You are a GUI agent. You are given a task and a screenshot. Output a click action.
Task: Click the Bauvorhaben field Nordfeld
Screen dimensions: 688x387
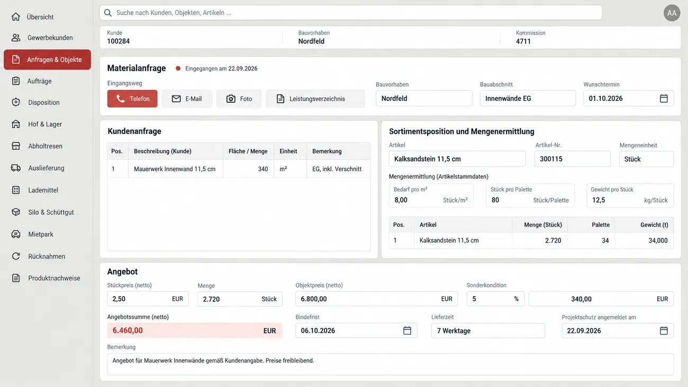pyautogui.click(x=424, y=98)
